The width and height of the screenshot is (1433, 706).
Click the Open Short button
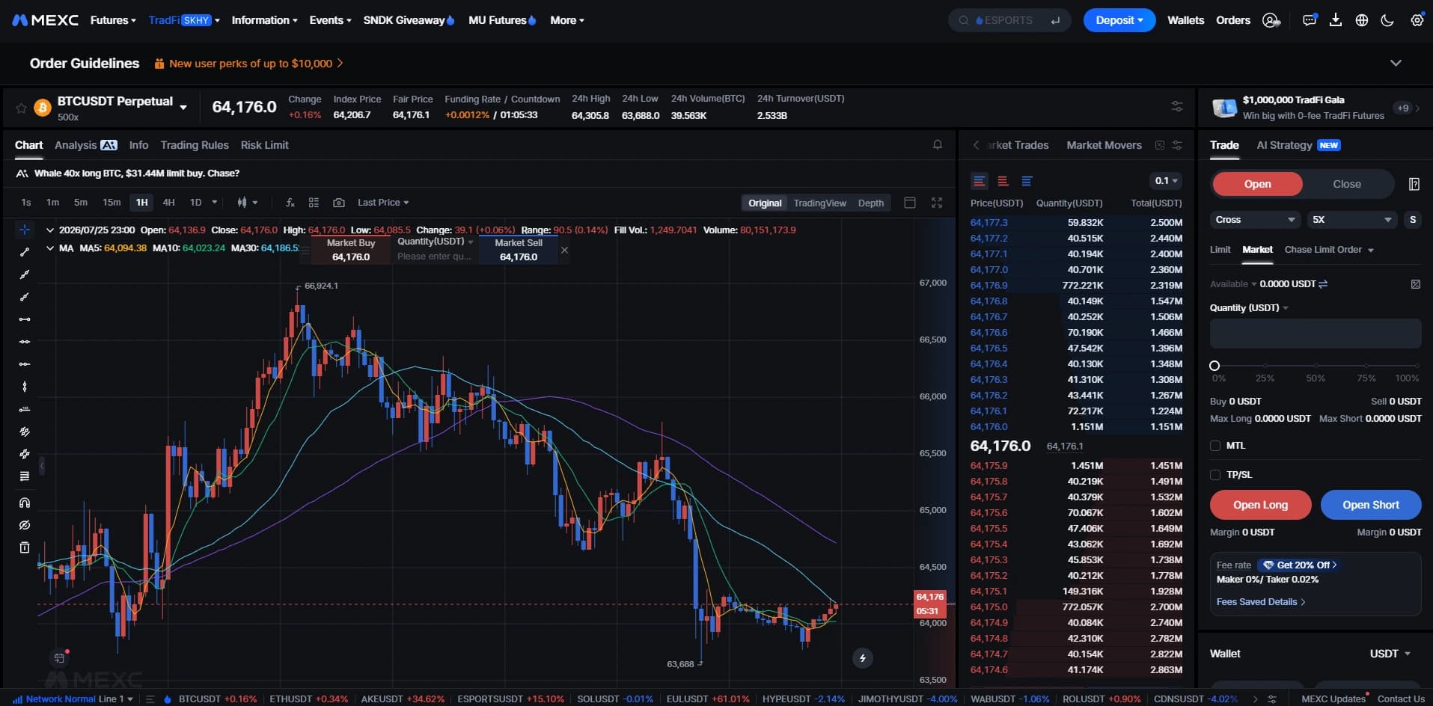[1371, 505]
